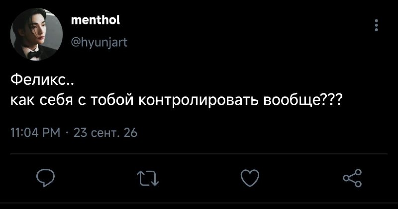This screenshot has width=398, height=209.
Task: Click the word Феликс.. in the tweet
Action: pyautogui.click(x=42, y=81)
